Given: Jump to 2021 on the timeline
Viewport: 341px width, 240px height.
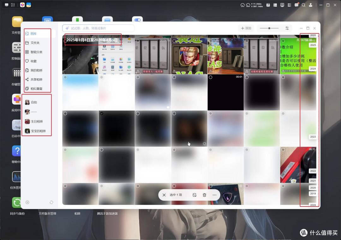Looking at the screenshot, I should click(x=313, y=181).
